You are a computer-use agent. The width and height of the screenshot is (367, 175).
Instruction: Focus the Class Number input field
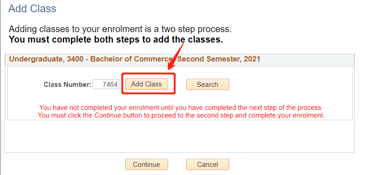pyautogui.click(x=106, y=85)
